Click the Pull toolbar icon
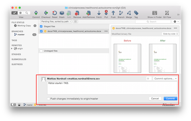191x121 pixels. (106, 13)
